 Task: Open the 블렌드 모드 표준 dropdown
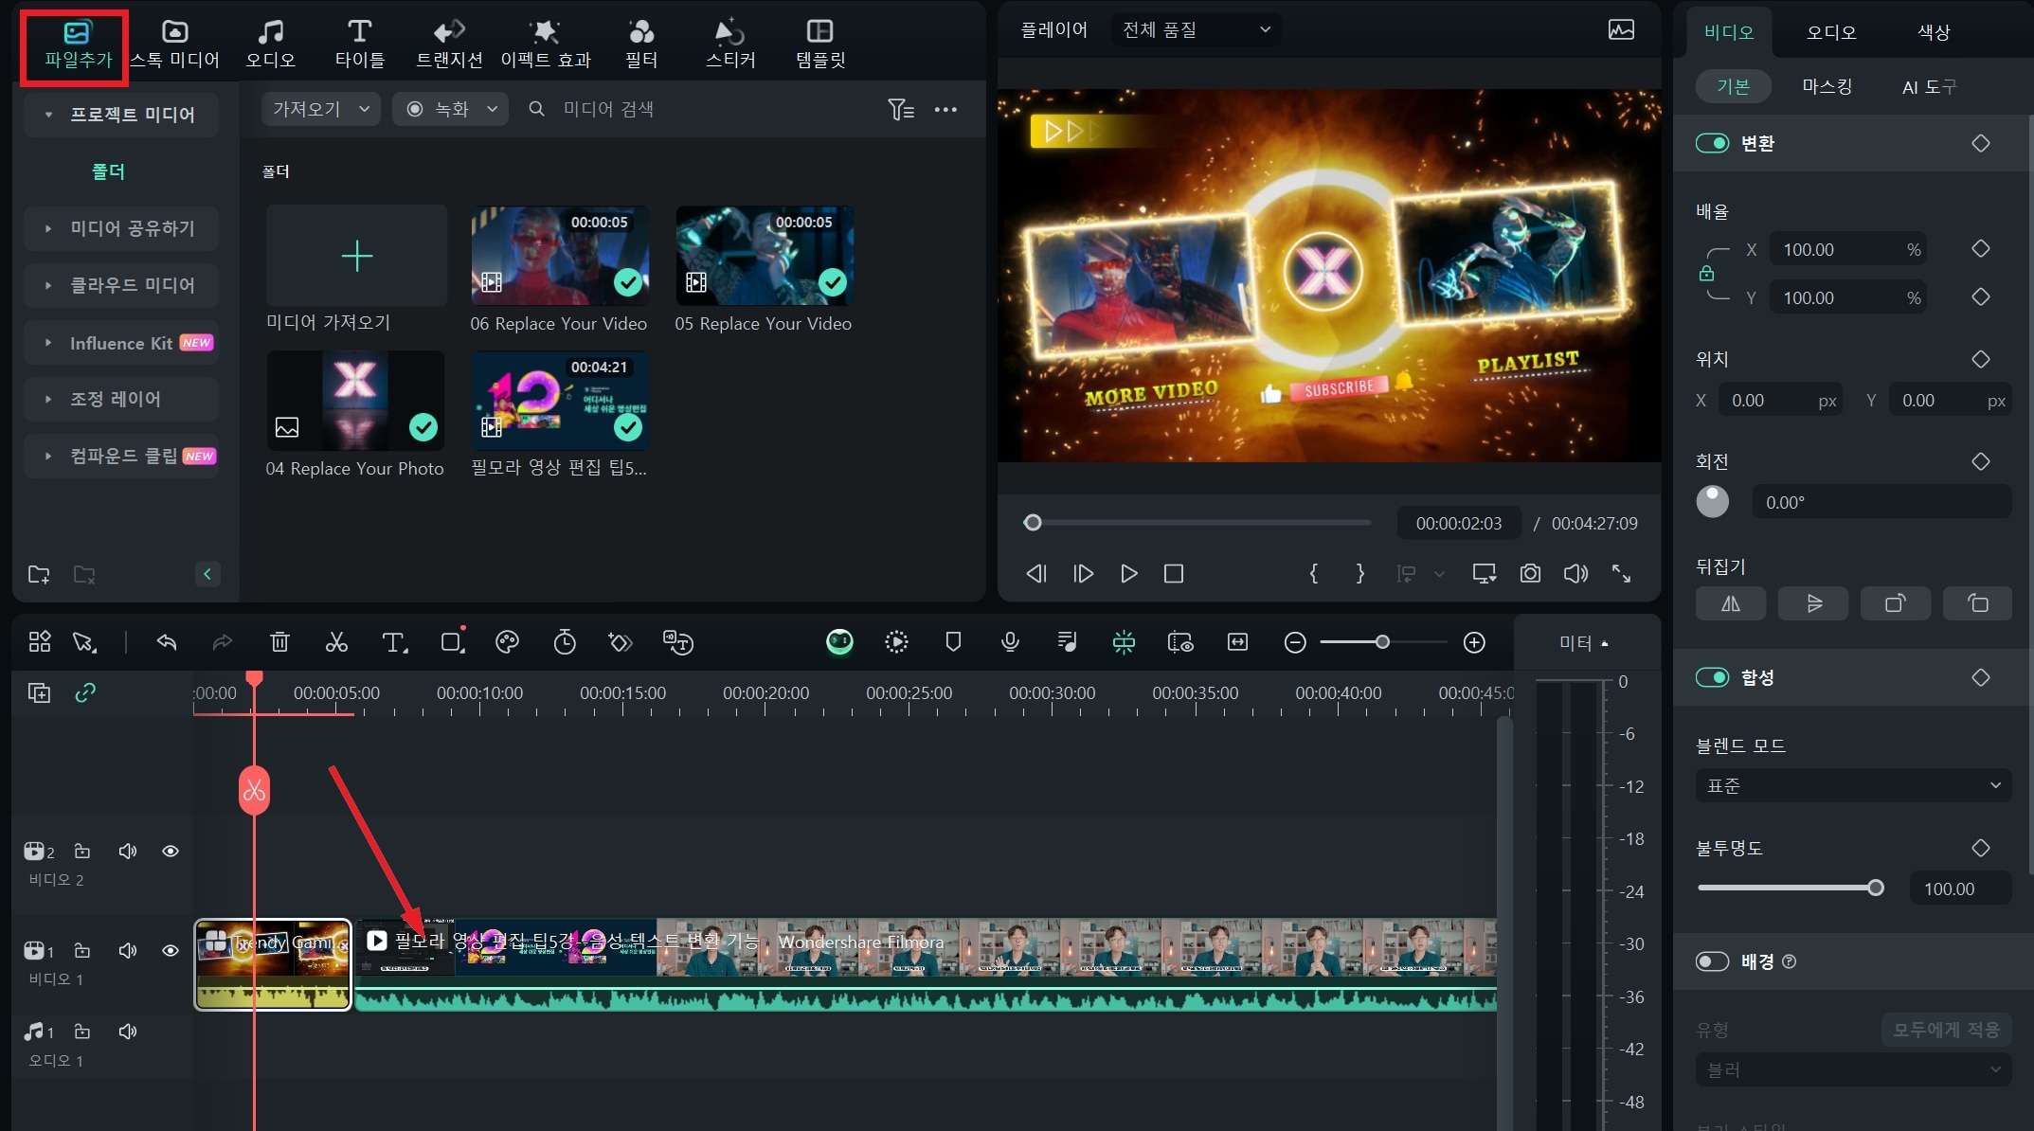1853,785
